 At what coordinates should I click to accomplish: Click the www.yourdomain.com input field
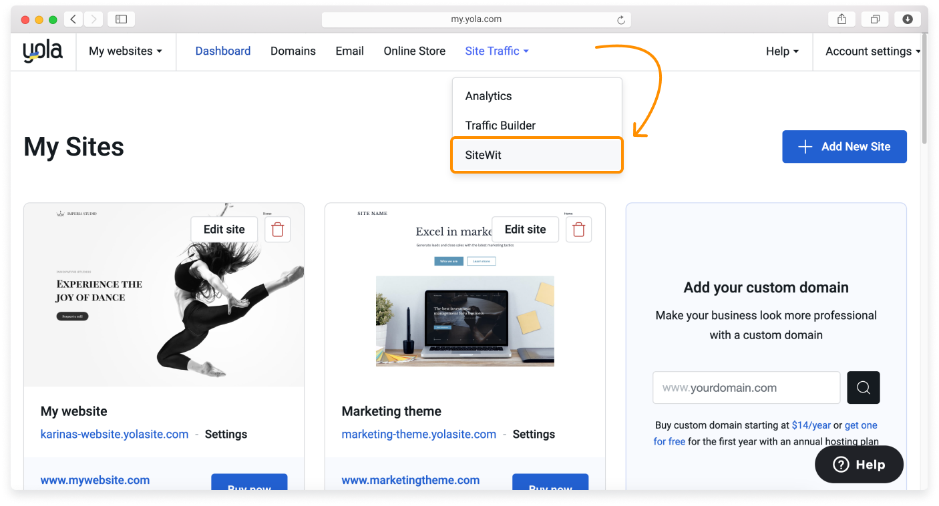click(x=746, y=387)
